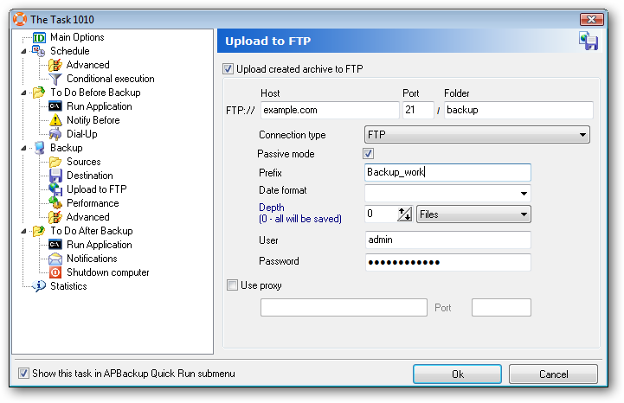Uncheck Upload created archive to FTP
This screenshot has height=403, width=624.
click(228, 69)
